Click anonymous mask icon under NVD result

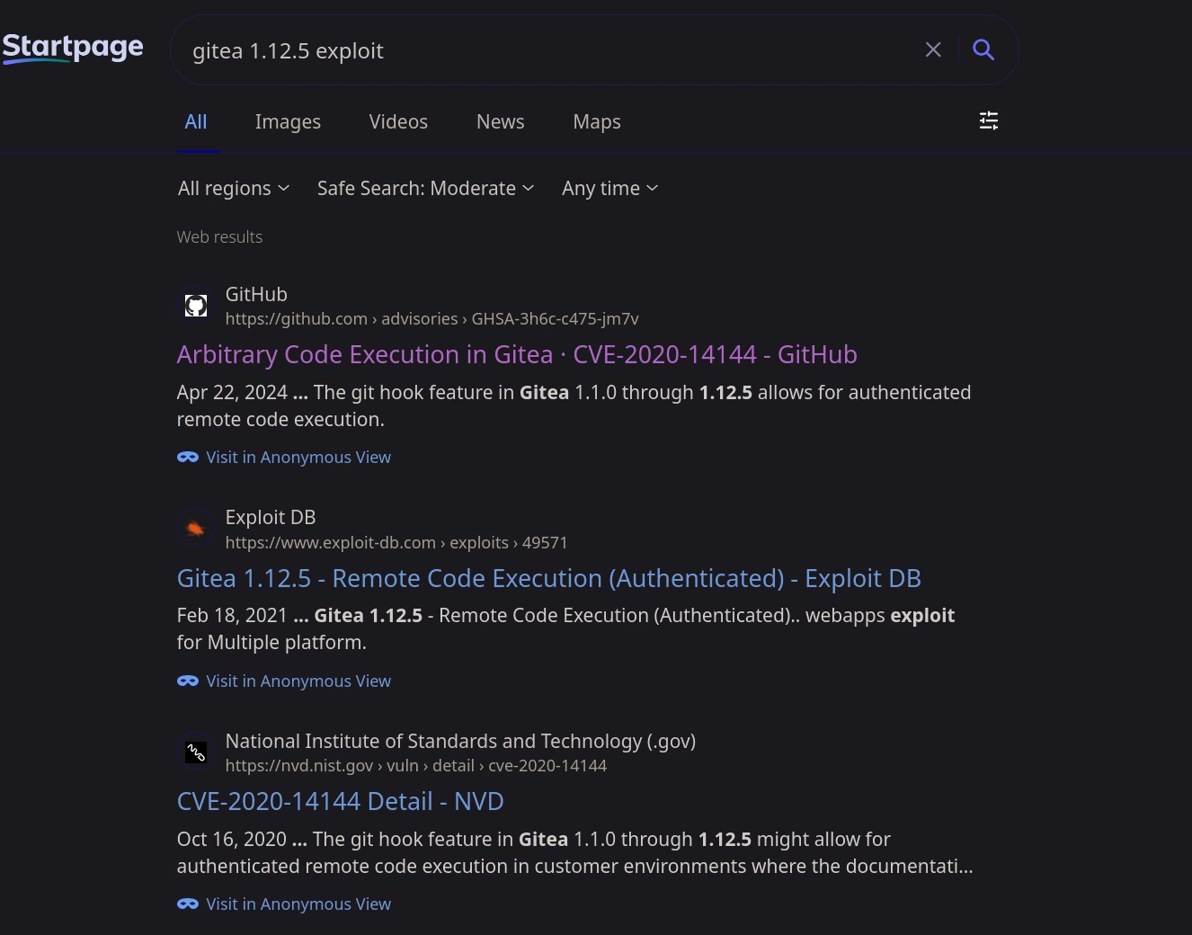[188, 904]
